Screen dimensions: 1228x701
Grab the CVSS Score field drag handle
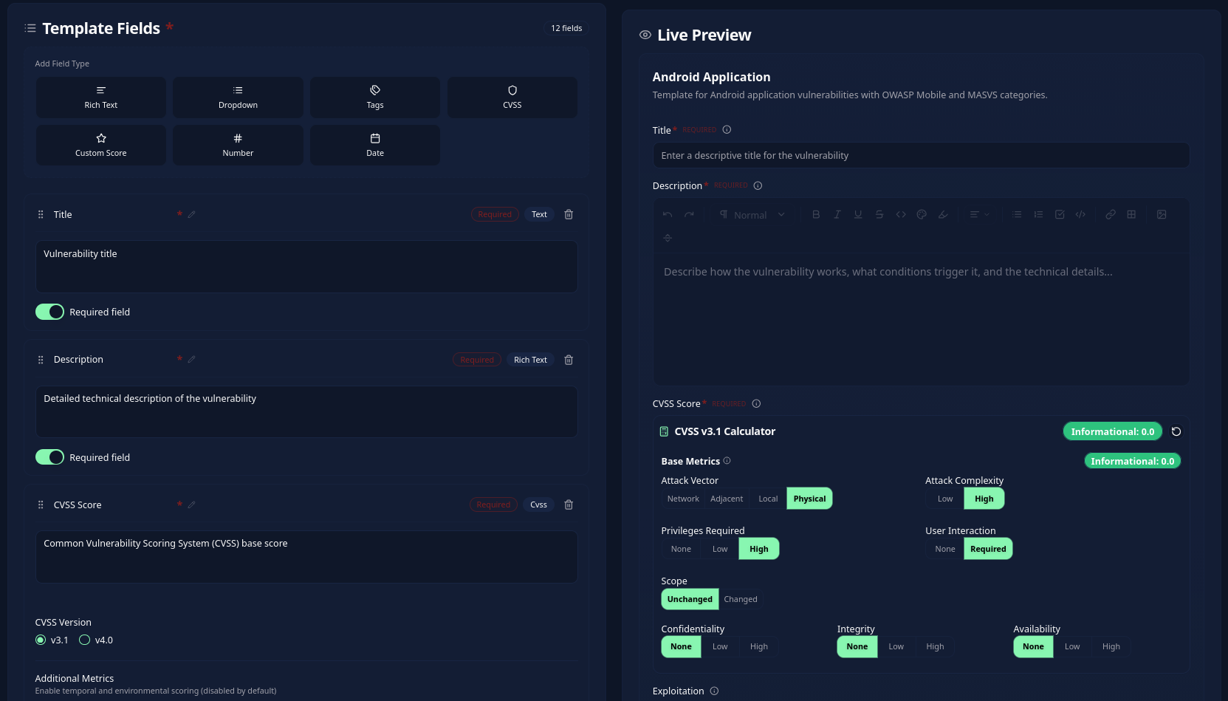click(x=41, y=505)
